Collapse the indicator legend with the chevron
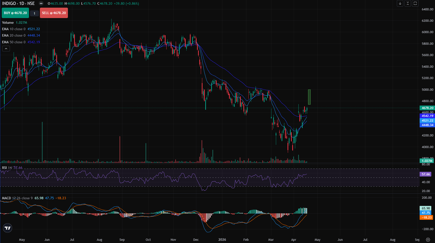 point(5,48)
